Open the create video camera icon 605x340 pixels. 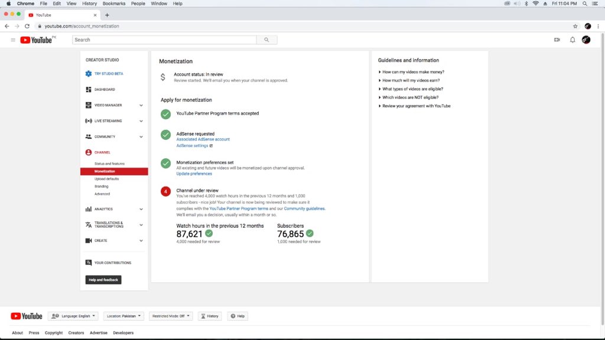(x=557, y=40)
